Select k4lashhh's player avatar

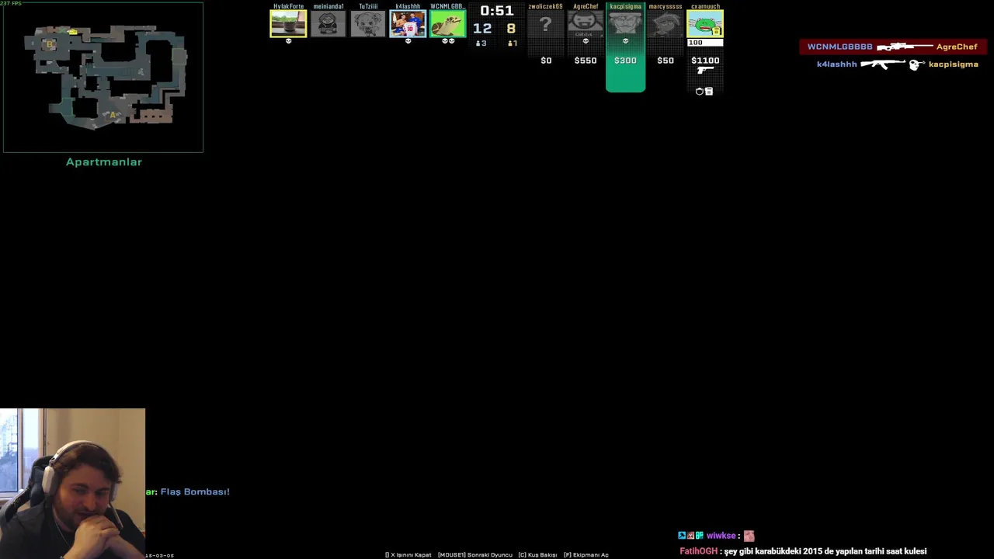(x=408, y=23)
